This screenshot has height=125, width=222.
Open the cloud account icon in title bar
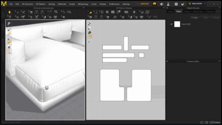coord(154,4)
